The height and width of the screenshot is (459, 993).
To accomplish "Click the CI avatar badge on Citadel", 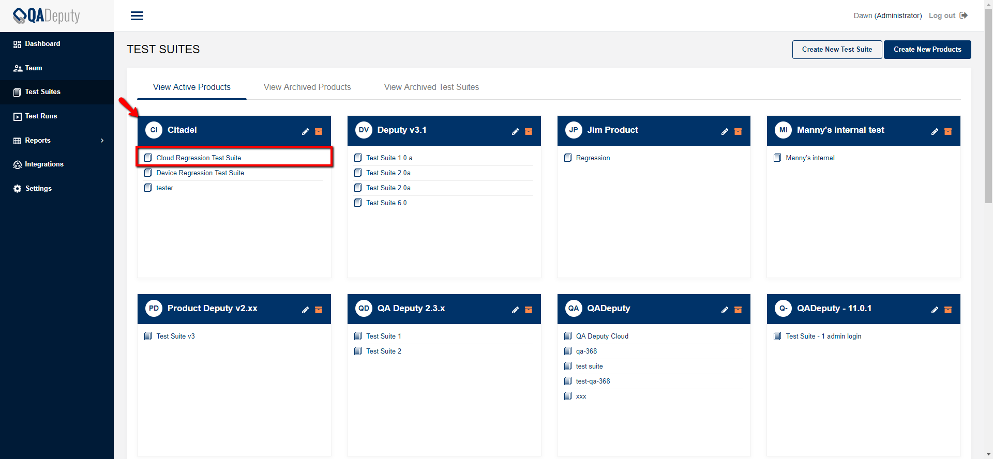I will (x=154, y=130).
